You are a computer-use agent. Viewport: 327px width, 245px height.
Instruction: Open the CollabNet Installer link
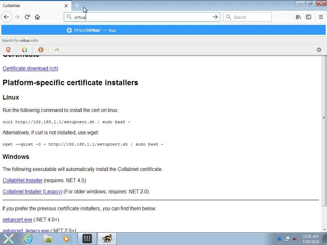coord(23,180)
